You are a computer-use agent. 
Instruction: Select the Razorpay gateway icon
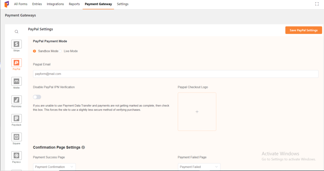pyautogui.click(x=16, y=100)
